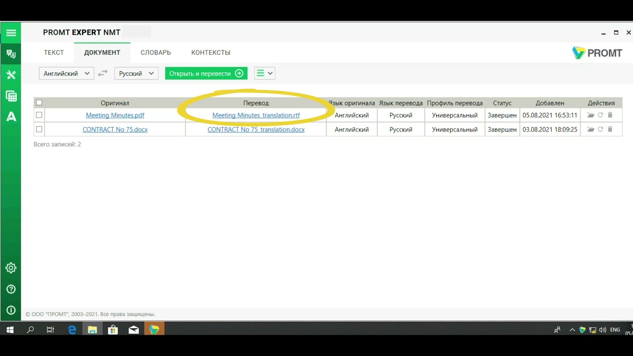Screen dimensions: 633x356
Task: Switch to the ТЕКСТ tab
Action: coord(54,52)
